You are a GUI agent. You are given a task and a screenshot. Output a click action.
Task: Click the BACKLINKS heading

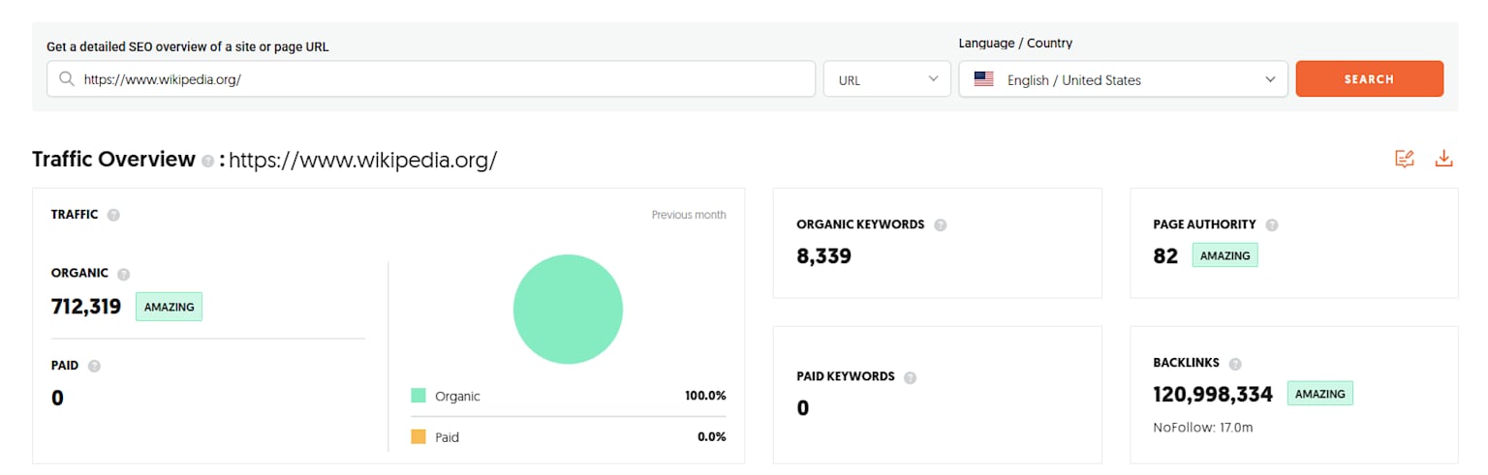[1187, 364]
